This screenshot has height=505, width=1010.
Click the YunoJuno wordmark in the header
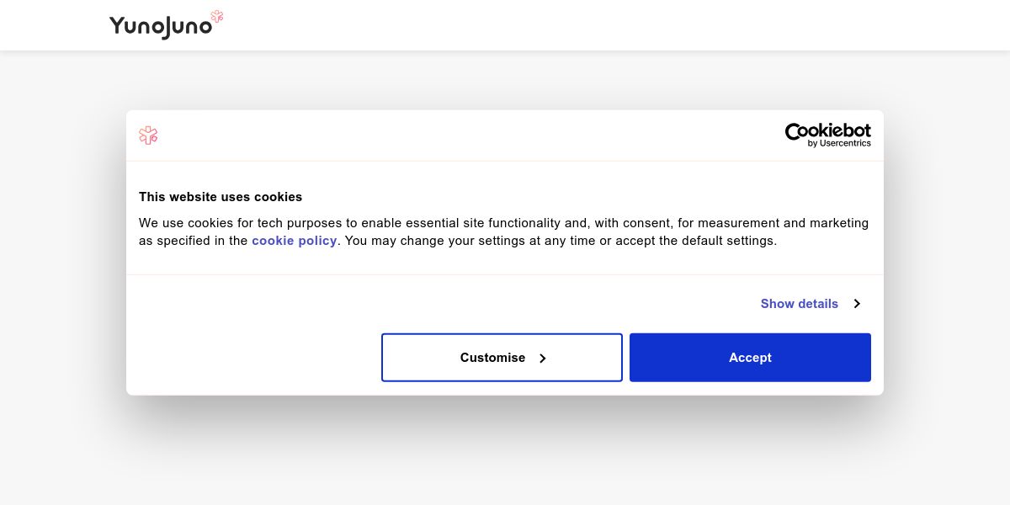[x=160, y=27]
